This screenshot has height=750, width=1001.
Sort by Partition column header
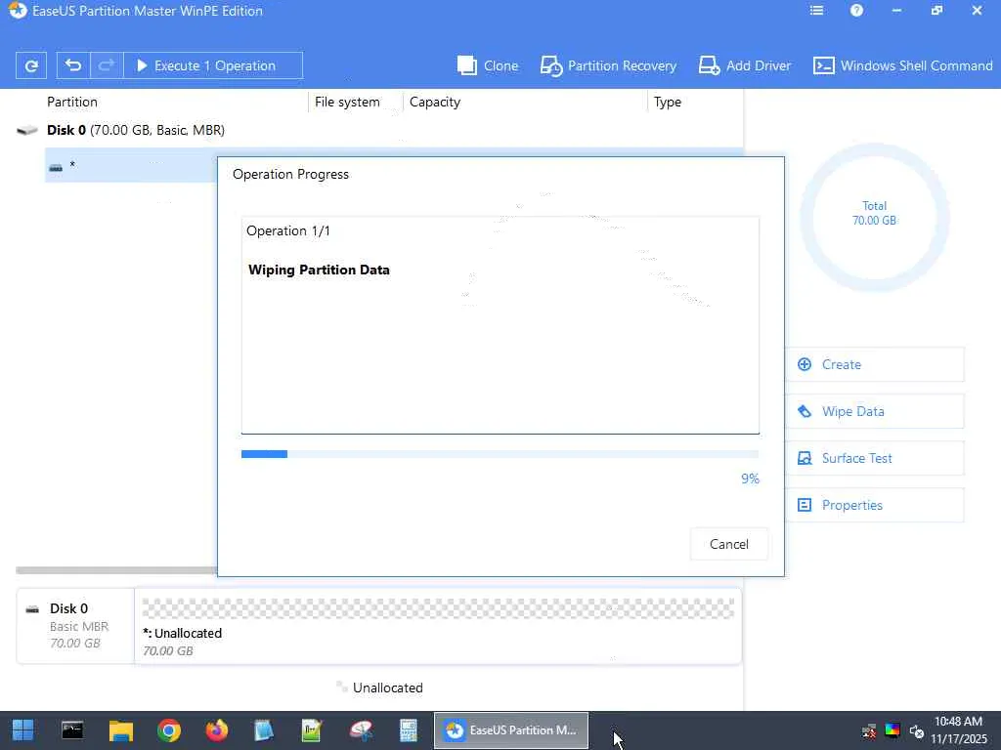tap(72, 102)
